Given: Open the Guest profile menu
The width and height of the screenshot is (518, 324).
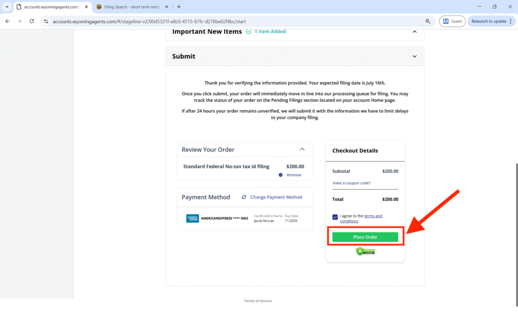Looking at the screenshot, I should click(x=452, y=21).
